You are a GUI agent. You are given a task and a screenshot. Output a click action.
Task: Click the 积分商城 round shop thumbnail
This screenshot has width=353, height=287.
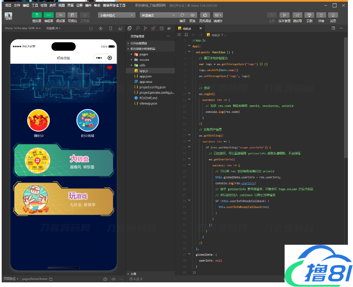click(87, 120)
